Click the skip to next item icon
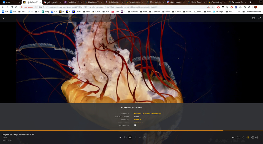This screenshot has width=263, height=144. pos(140,137)
